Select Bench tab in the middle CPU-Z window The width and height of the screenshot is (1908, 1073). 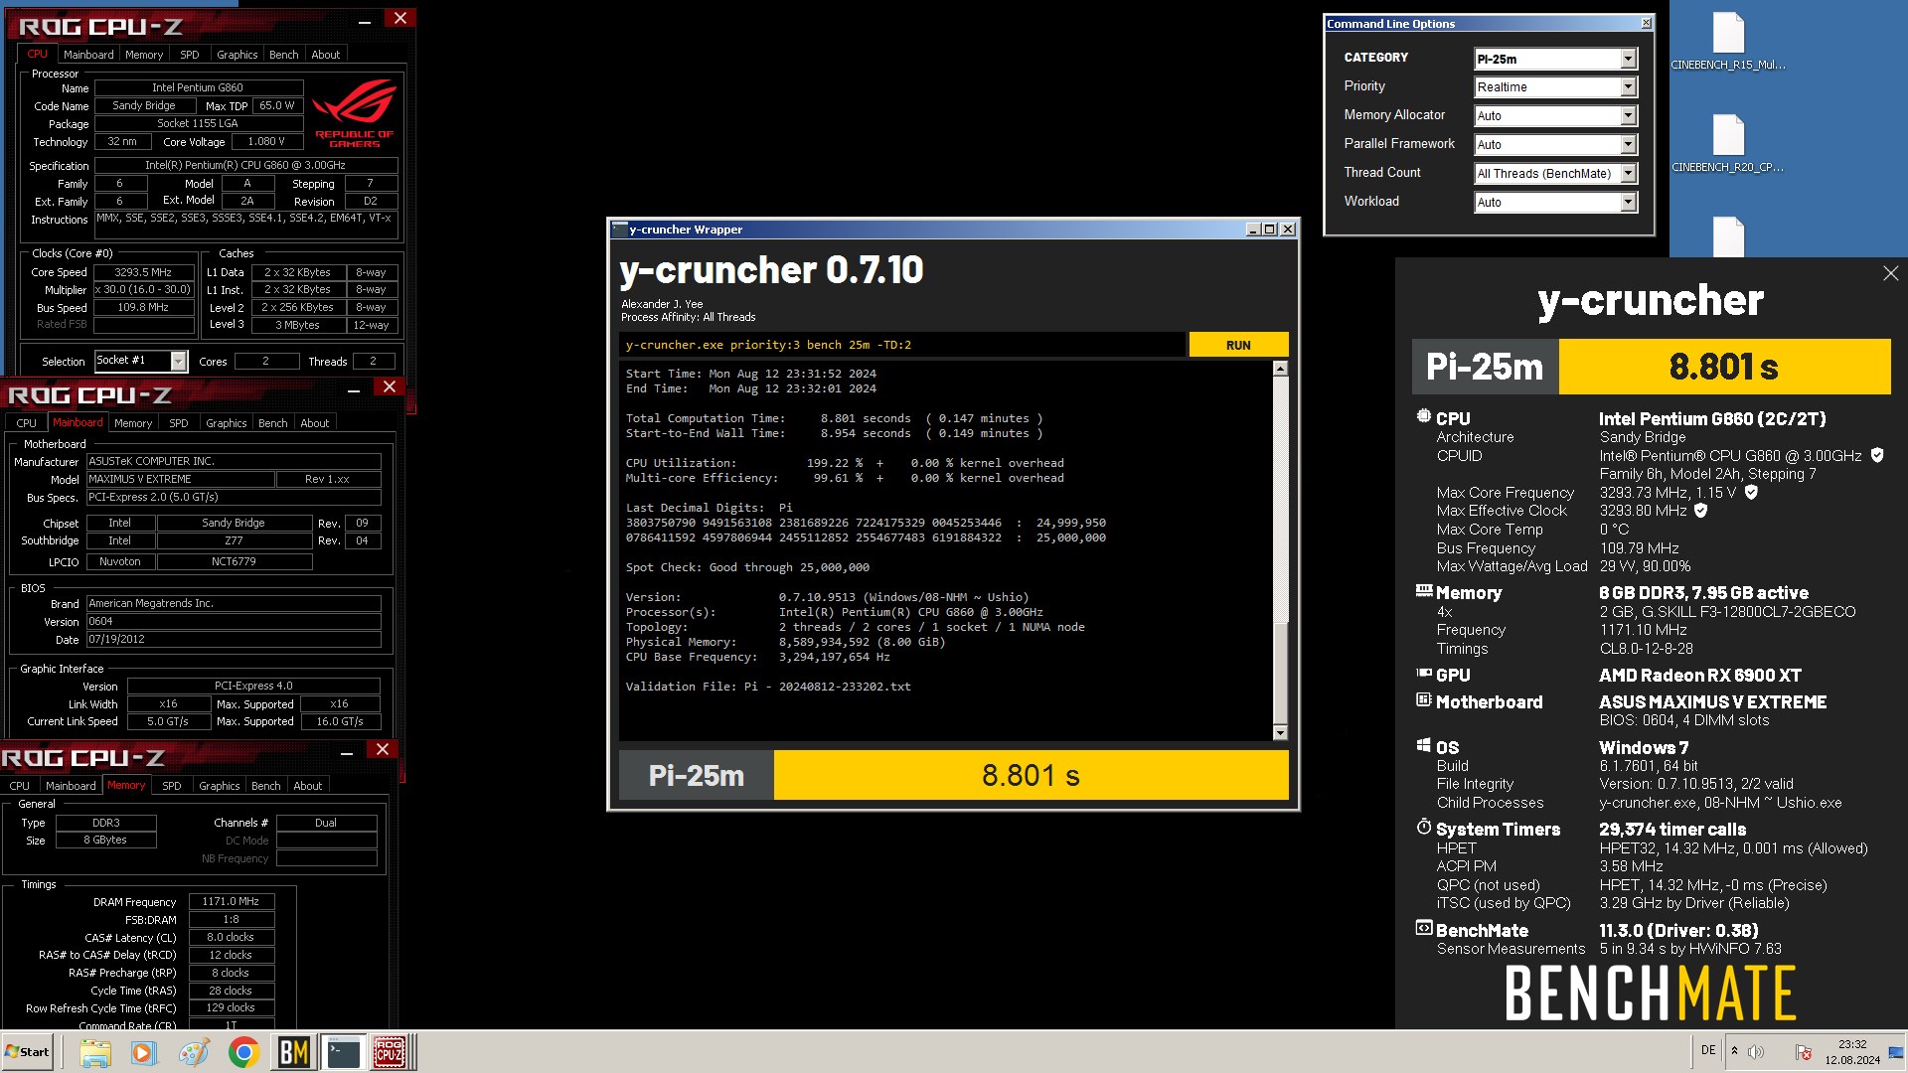[272, 423]
